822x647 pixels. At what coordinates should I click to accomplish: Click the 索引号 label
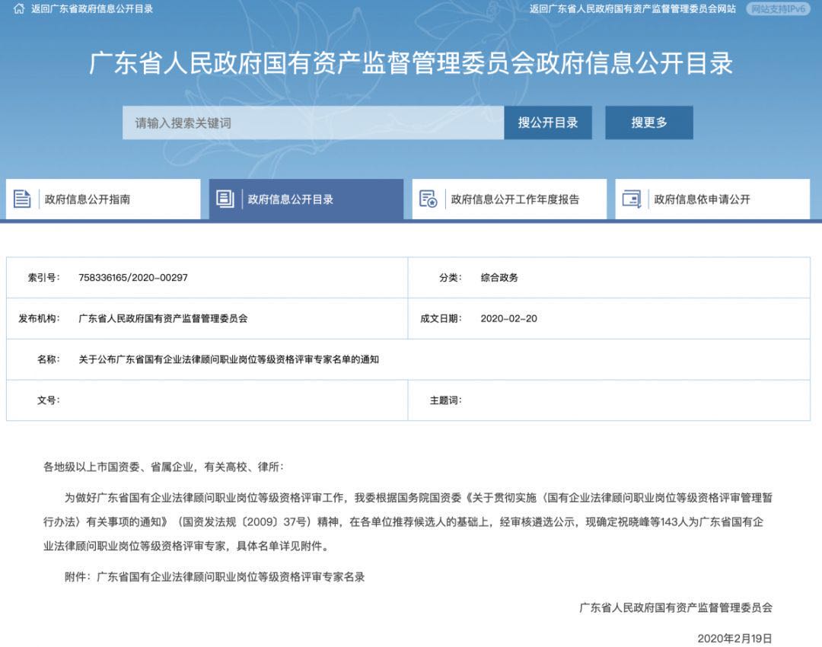[44, 277]
